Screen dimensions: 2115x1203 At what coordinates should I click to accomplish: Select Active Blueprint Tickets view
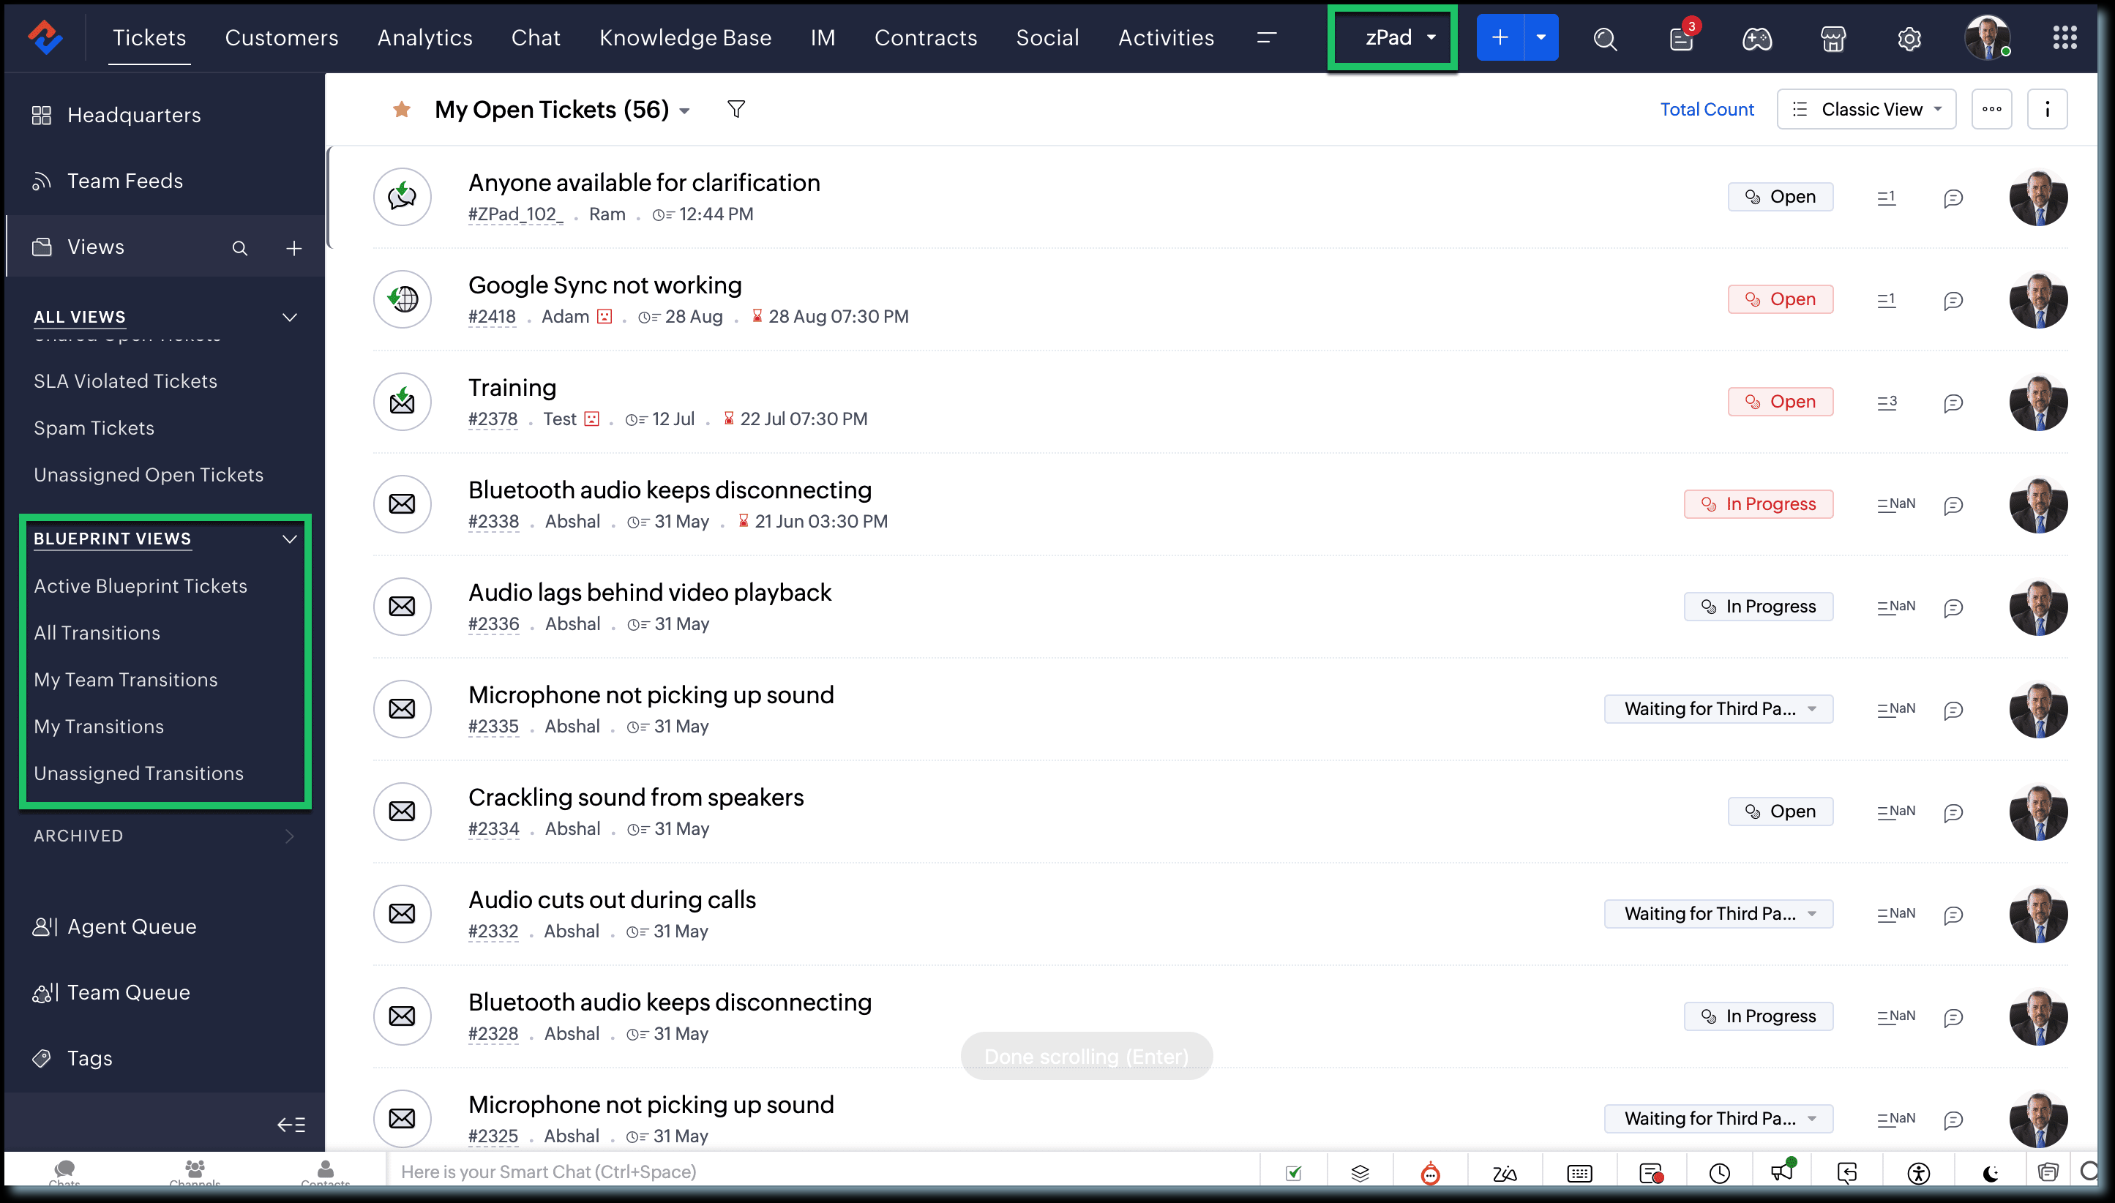coord(141,586)
